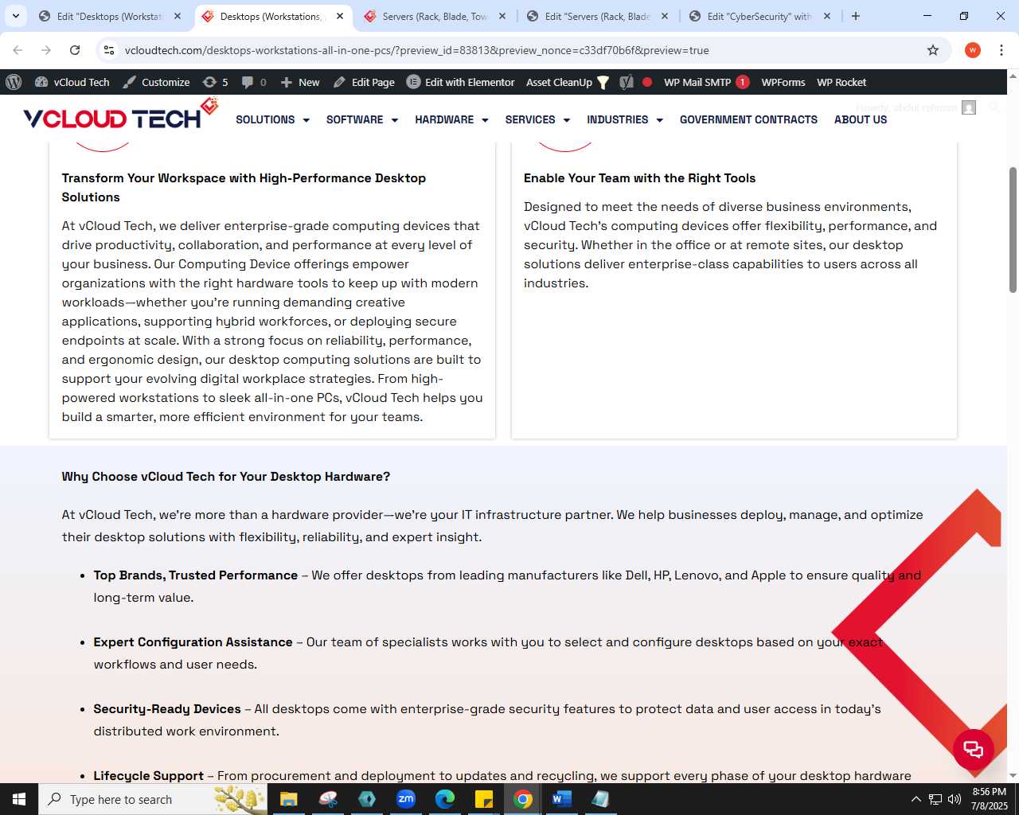Image resolution: width=1019 pixels, height=815 pixels.
Task: Open File Explorer from taskbar
Action: pyautogui.click(x=288, y=799)
